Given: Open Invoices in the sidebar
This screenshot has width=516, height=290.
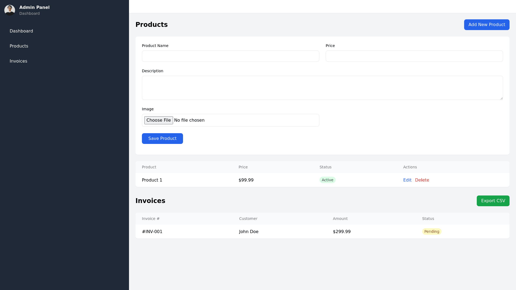Looking at the screenshot, I should (x=18, y=61).
